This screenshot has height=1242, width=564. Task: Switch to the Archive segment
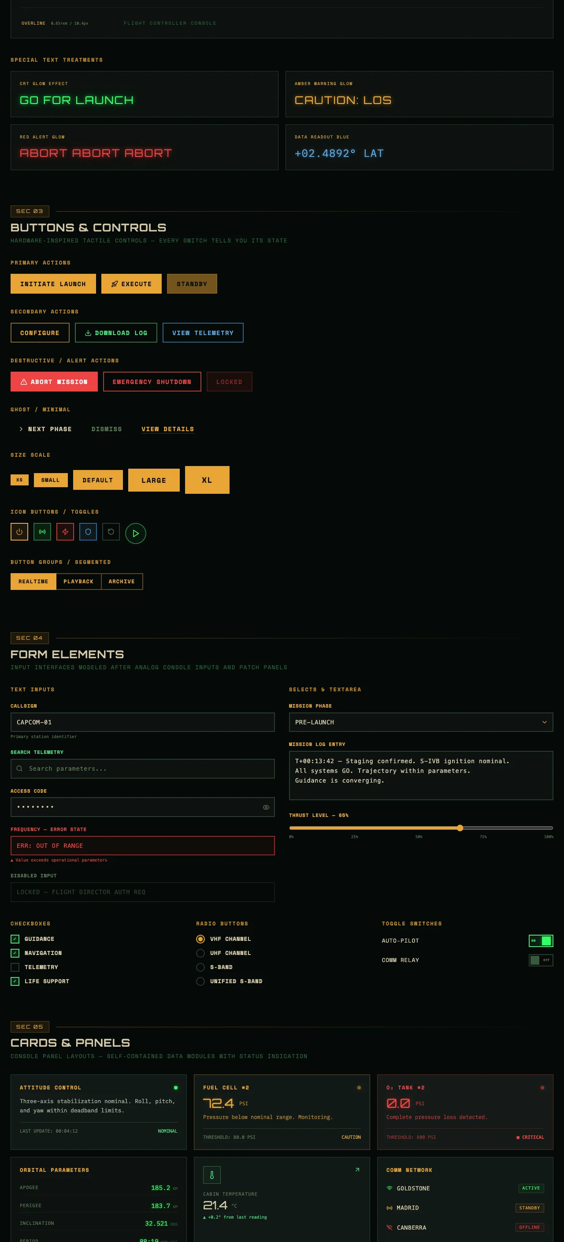click(x=122, y=582)
